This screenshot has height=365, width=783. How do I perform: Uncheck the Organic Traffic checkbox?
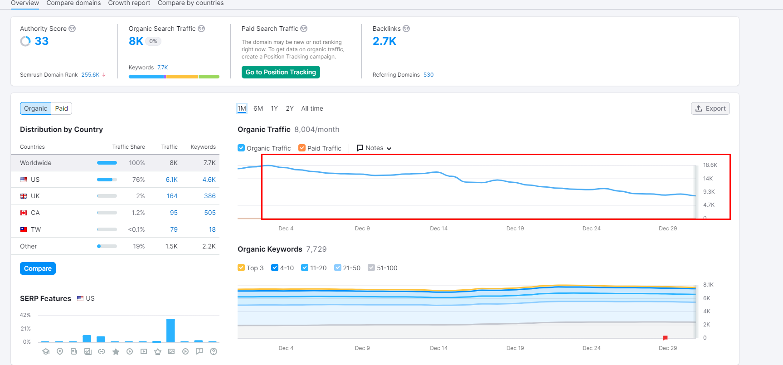pyautogui.click(x=241, y=148)
